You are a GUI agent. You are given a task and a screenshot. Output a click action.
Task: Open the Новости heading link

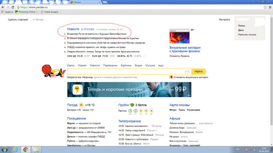coord(73,29)
